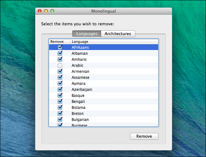The height and width of the screenshot is (157, 206).
Task: Uncheck the Afrikaans remove checkbox
Action: [60, 47]
